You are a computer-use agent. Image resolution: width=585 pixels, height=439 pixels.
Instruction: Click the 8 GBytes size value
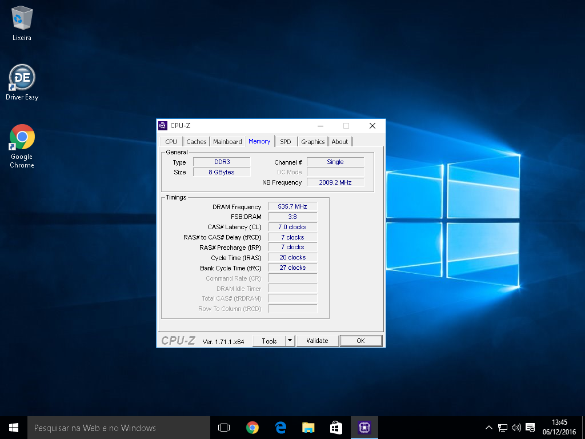[222, 172]
